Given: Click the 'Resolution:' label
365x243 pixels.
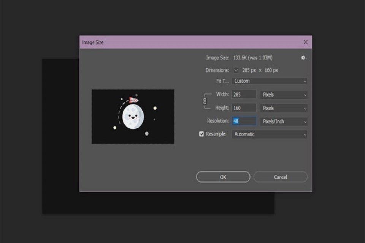Looking at the screenshot, I should 218,121.
